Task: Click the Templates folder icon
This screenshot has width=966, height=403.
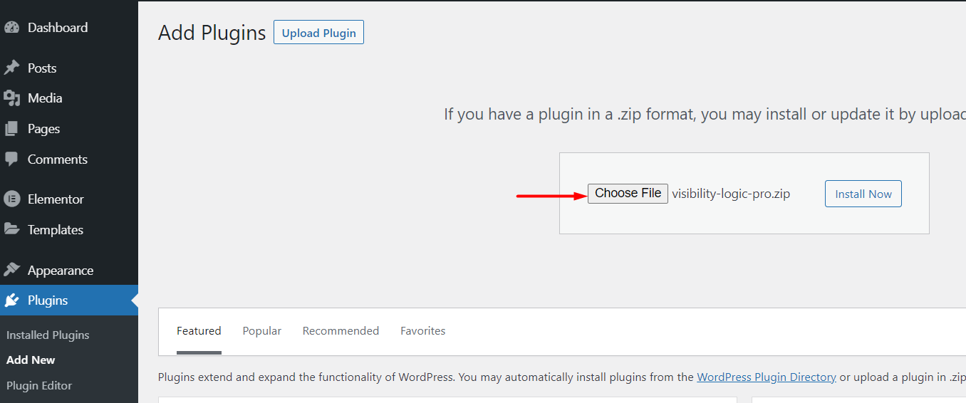Action: pyautogui.click(x=11, y=230)
